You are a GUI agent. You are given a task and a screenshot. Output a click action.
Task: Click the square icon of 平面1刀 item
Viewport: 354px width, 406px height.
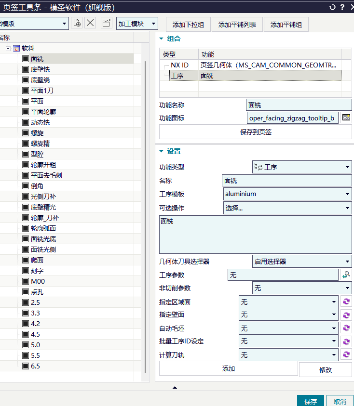pyautogui.click(x=26, y=91)
